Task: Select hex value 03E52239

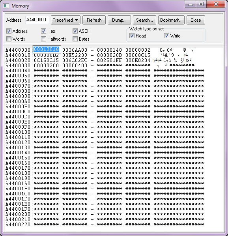Action: pos(75,55)
